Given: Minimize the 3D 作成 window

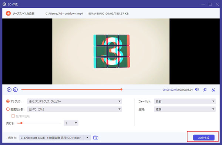Looking at the screenshot, I should (203, 4).
